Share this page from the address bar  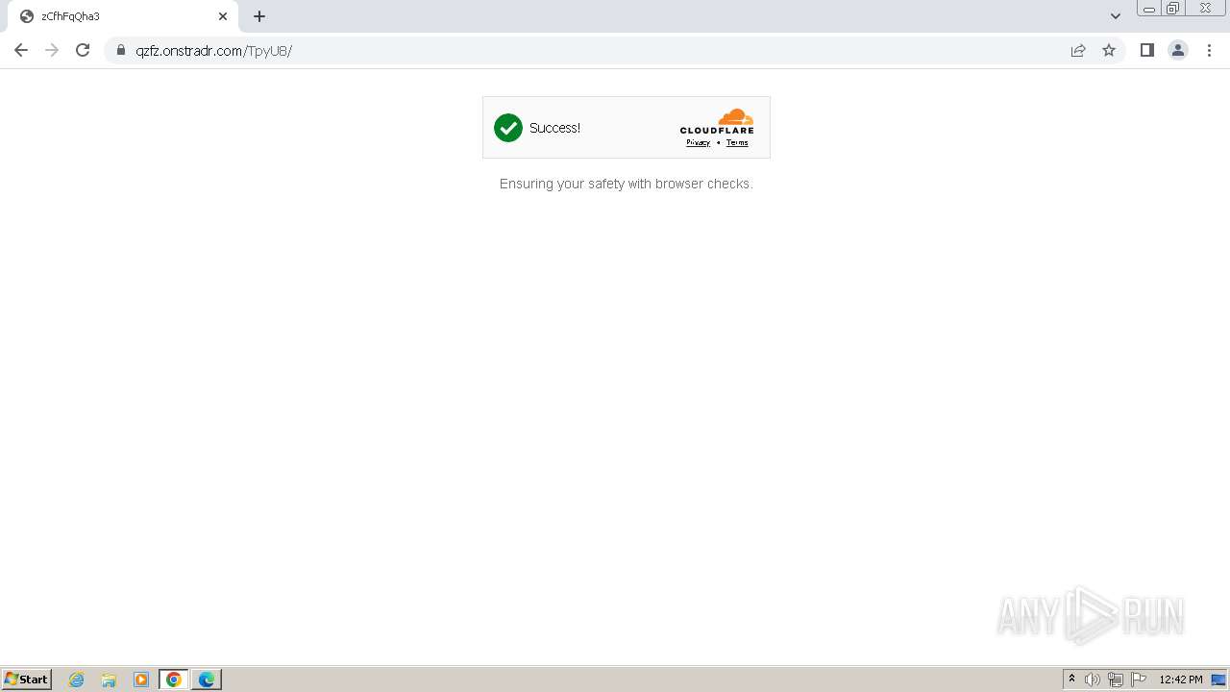tap(1078, 50)
